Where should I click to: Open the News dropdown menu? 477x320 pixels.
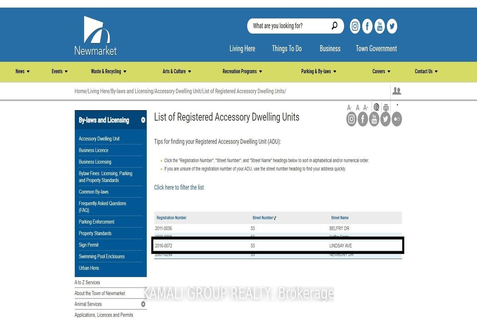(23, 72)
